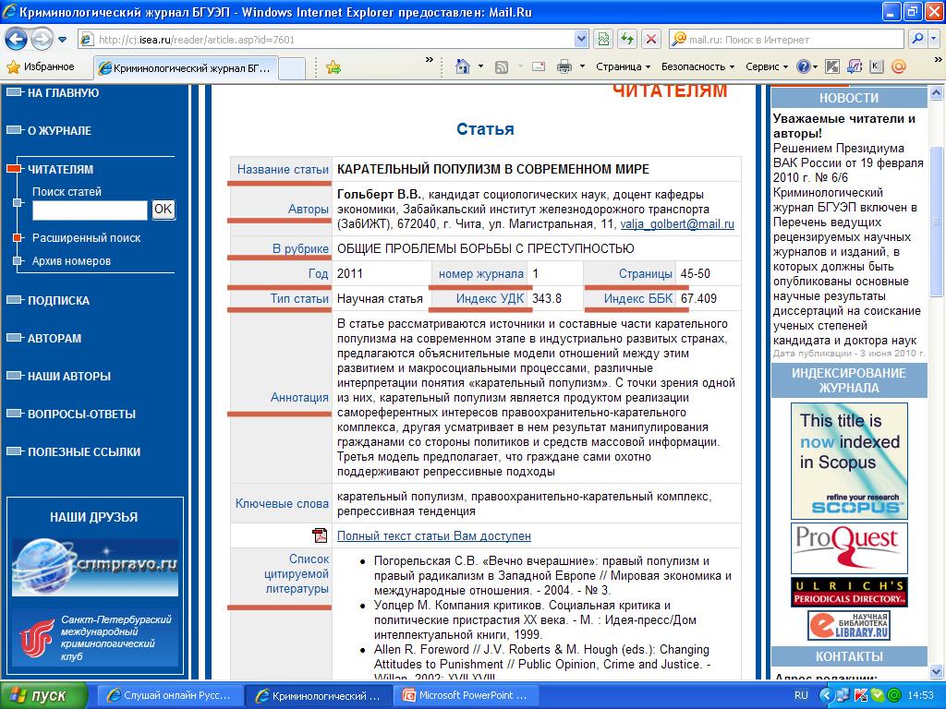Open the search provider dropdown arrow

pos(934,40)
